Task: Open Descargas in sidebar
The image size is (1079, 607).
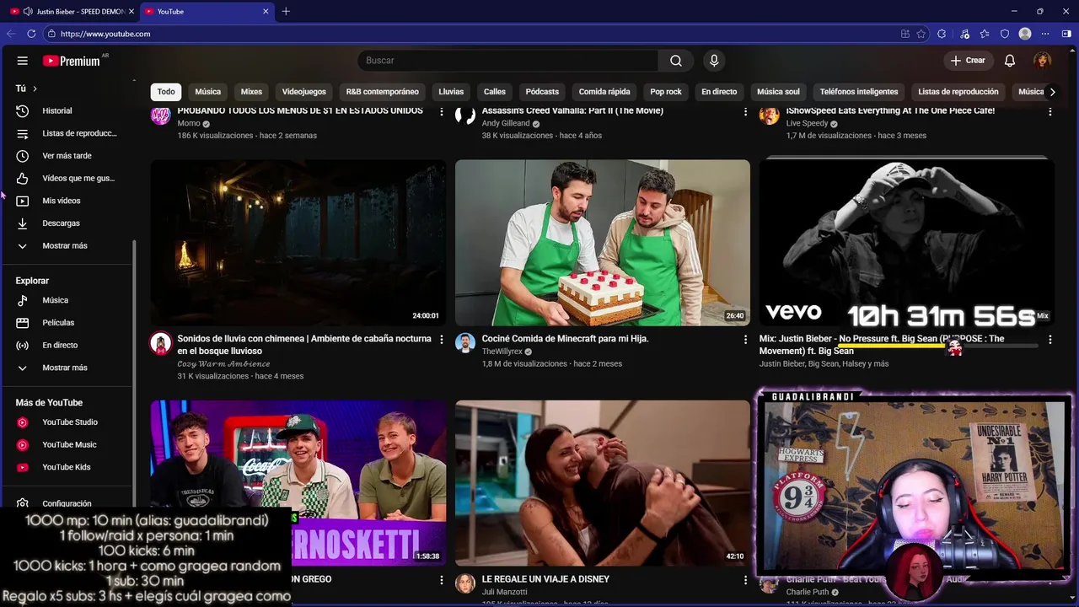Action: (67, 223)
